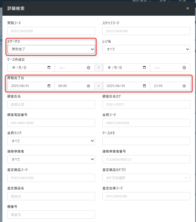The image size is (196, 222).
Task: Open clock picker for 買取完了日 00:00 time
Action: point(89,86)
